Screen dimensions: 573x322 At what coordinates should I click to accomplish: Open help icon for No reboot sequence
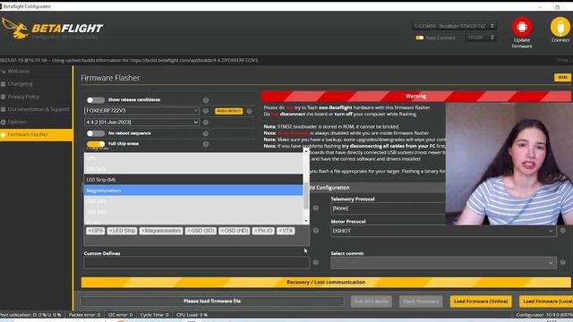point(206,133)
